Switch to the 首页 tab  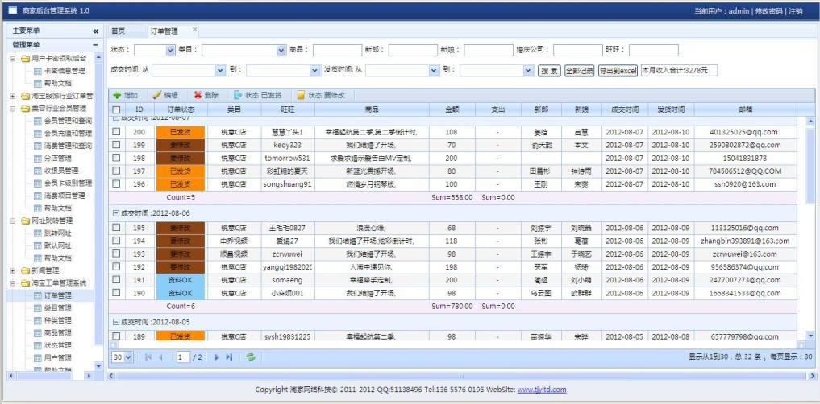119,31
